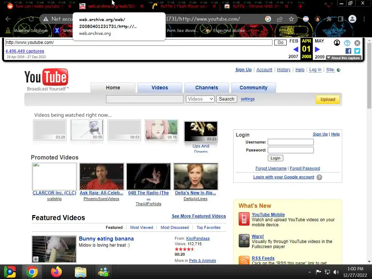372x279 pixels.
Task: Open Chrome in the taskbar
Action: [x=32, y=272]
